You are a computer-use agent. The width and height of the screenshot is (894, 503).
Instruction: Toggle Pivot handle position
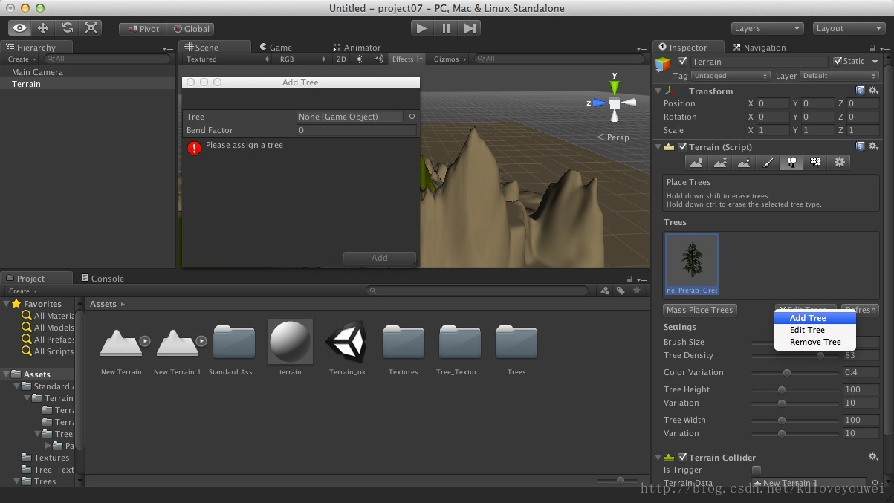[143, 29]
